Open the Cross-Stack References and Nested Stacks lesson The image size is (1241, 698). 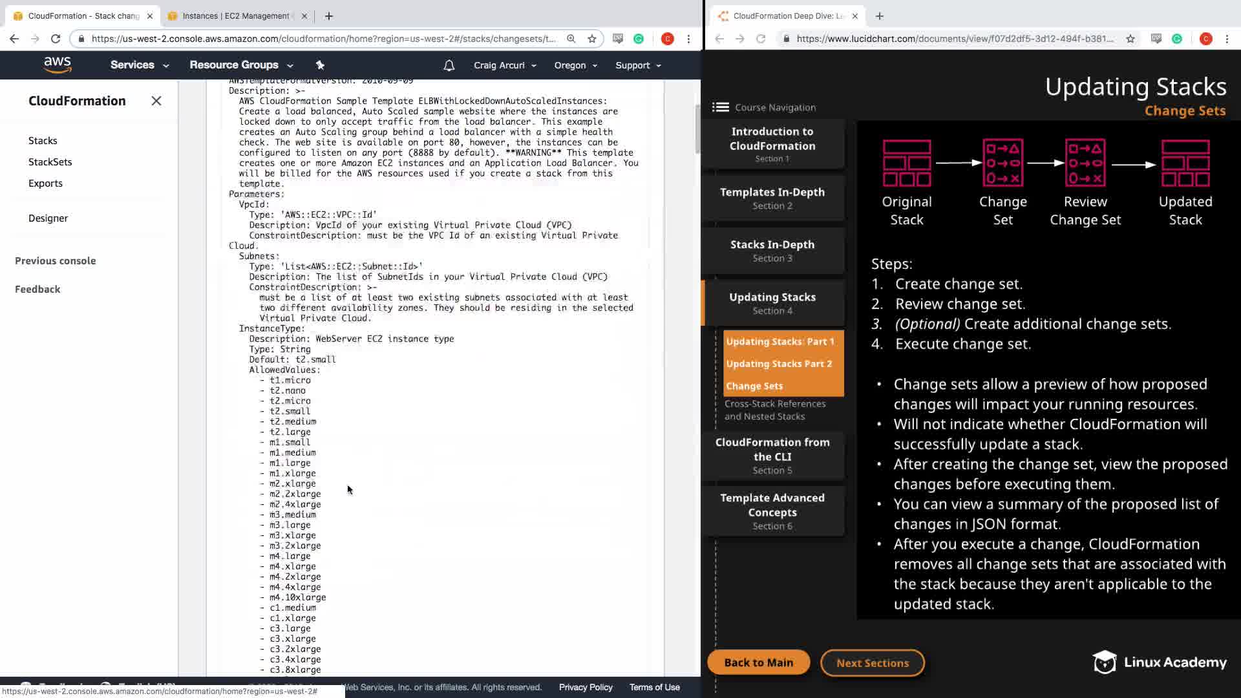tap(775, 410)
